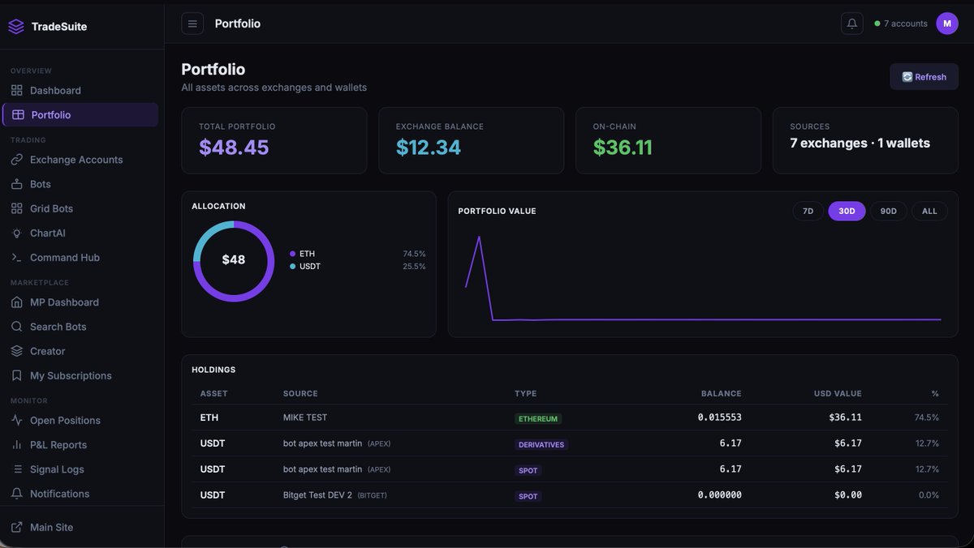
Task: Click the 7 exchanges · 1 wallets text
Action: (860, 143)
